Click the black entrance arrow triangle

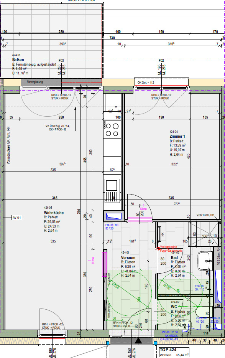click(x=138, y=341)
